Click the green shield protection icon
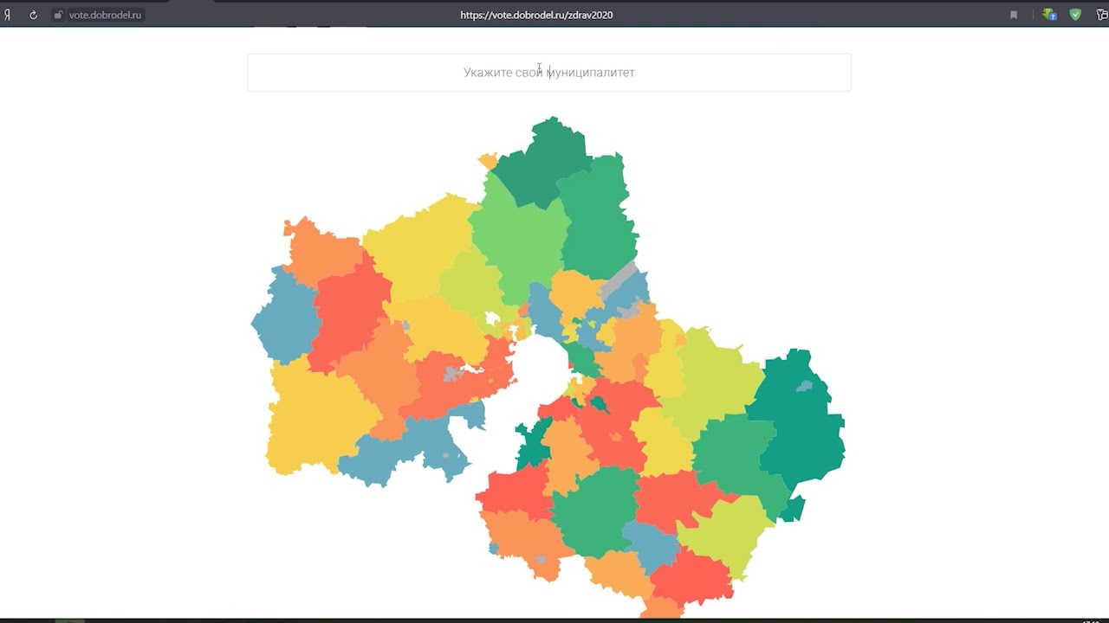1109x623 pixels. coord(1075,15)
